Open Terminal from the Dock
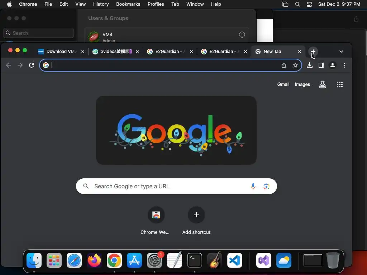This screenshot has height=275, width=367. click(195, 260)
